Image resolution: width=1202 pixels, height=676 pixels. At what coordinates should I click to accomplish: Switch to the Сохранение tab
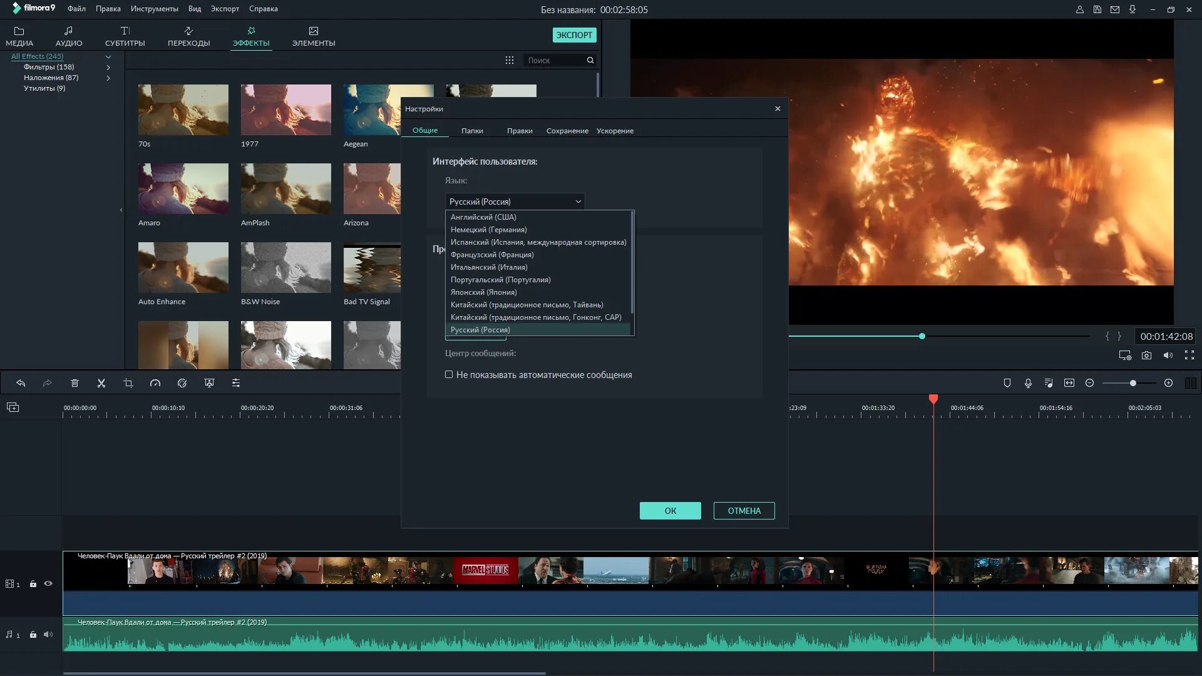[x=567, y=131]
